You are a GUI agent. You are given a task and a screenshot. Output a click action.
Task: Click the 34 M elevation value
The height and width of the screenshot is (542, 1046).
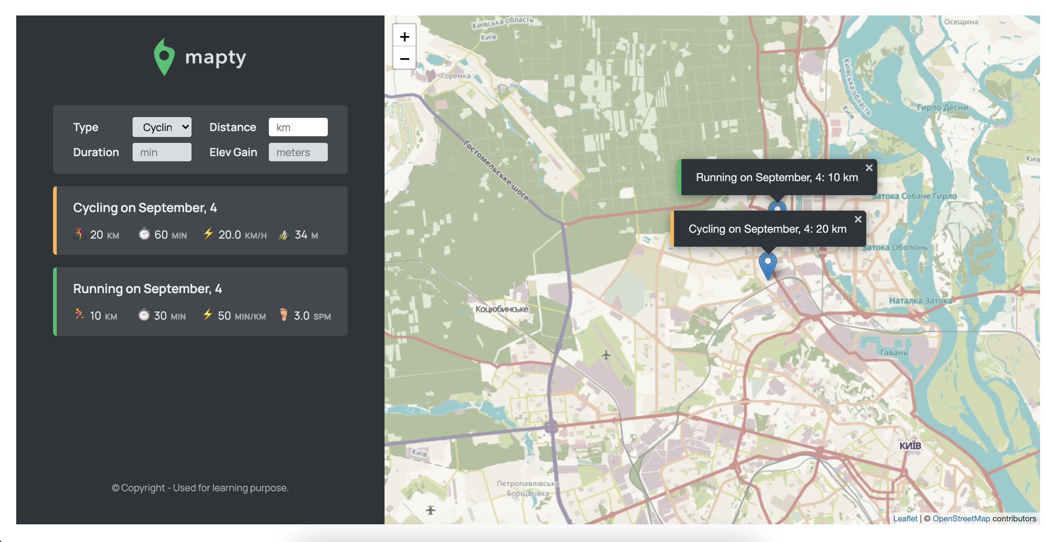point(306,235)
